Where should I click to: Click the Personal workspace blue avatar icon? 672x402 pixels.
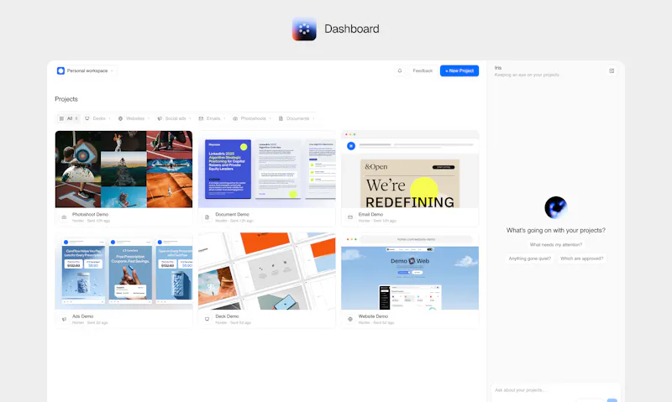point(60,70)
